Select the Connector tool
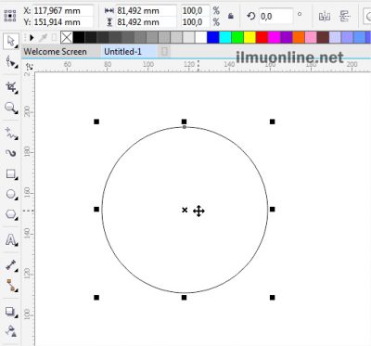The width and height of the screenshot is (371, 346). tap(11, 286)
